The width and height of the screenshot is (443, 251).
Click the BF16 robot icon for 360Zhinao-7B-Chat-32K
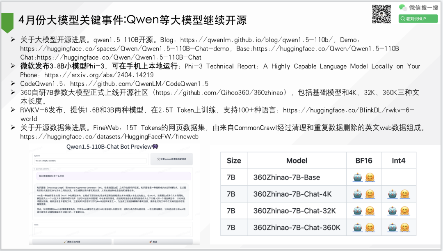tap(357, 211)
